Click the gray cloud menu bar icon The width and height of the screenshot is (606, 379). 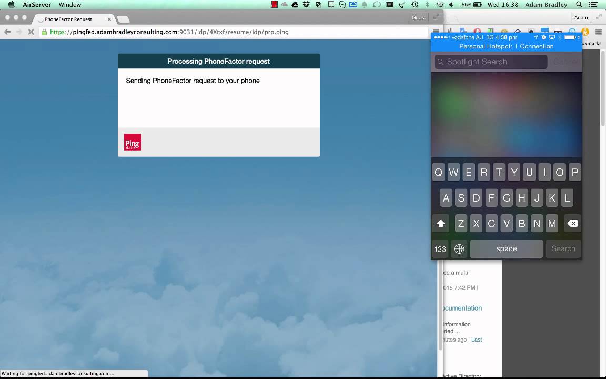(x=285, y=5)
